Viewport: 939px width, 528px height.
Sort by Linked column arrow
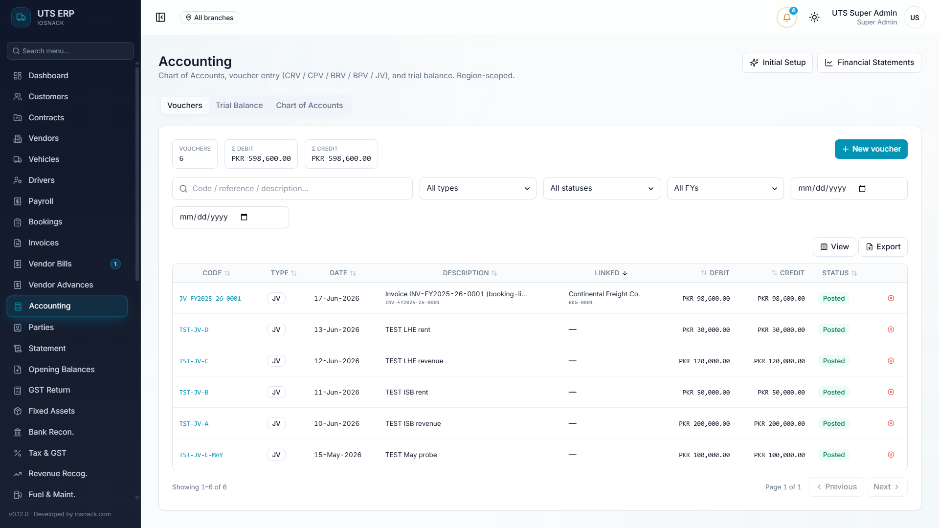625,273
